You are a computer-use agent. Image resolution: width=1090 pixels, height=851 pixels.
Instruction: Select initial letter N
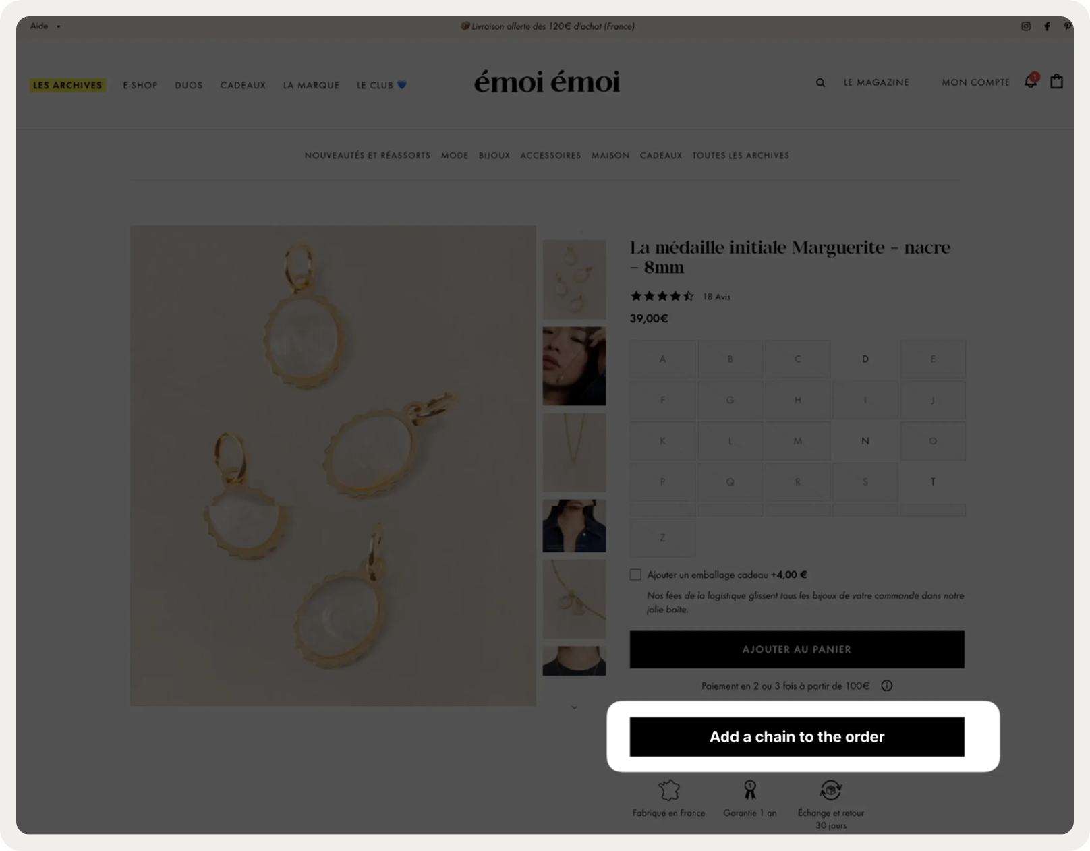865,441
